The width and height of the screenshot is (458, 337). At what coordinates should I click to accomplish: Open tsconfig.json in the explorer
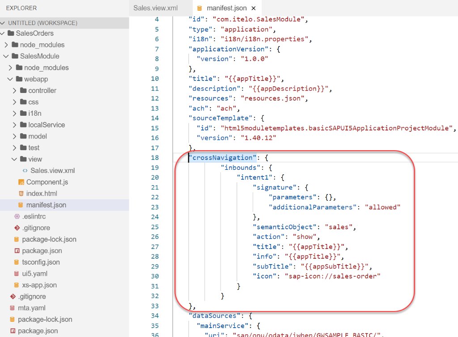tap(41, 262)
